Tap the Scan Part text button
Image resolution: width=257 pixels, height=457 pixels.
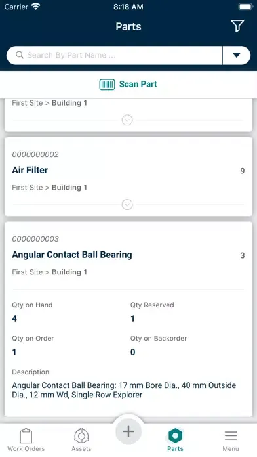(x=138, y=84)
